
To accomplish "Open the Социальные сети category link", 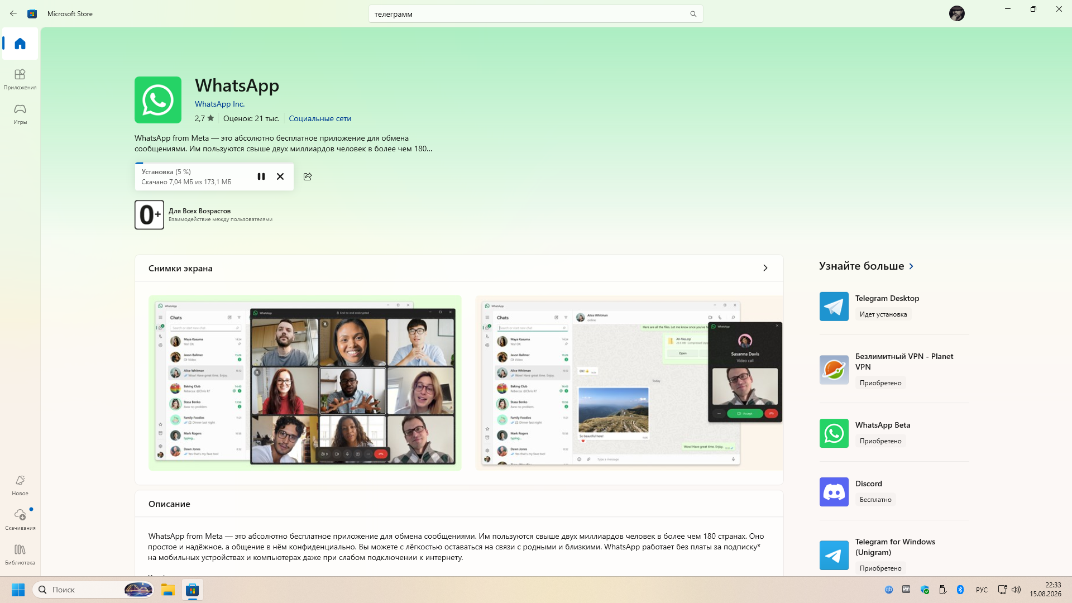I will (x=320, y=118).
